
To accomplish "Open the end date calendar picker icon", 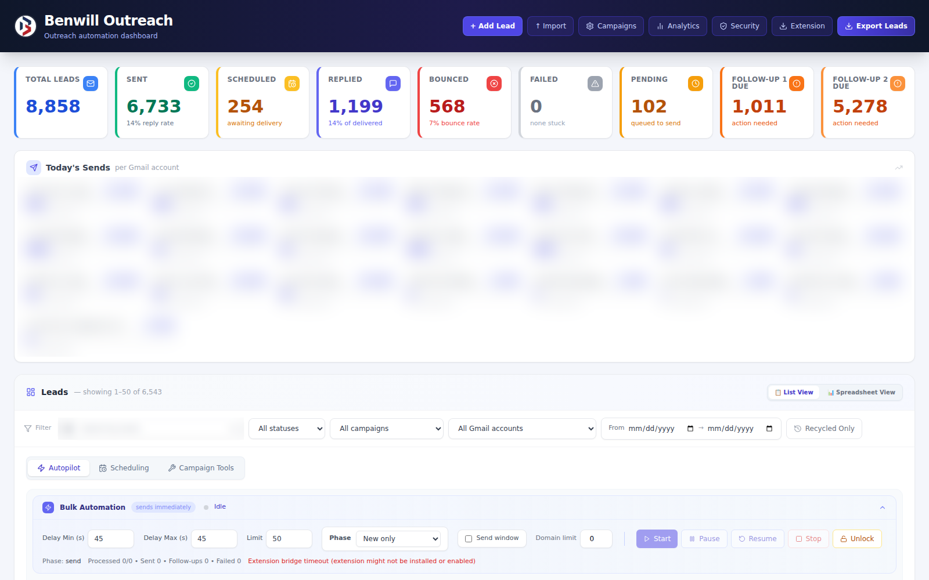I will pyautogui.click(x=769, y=429).
